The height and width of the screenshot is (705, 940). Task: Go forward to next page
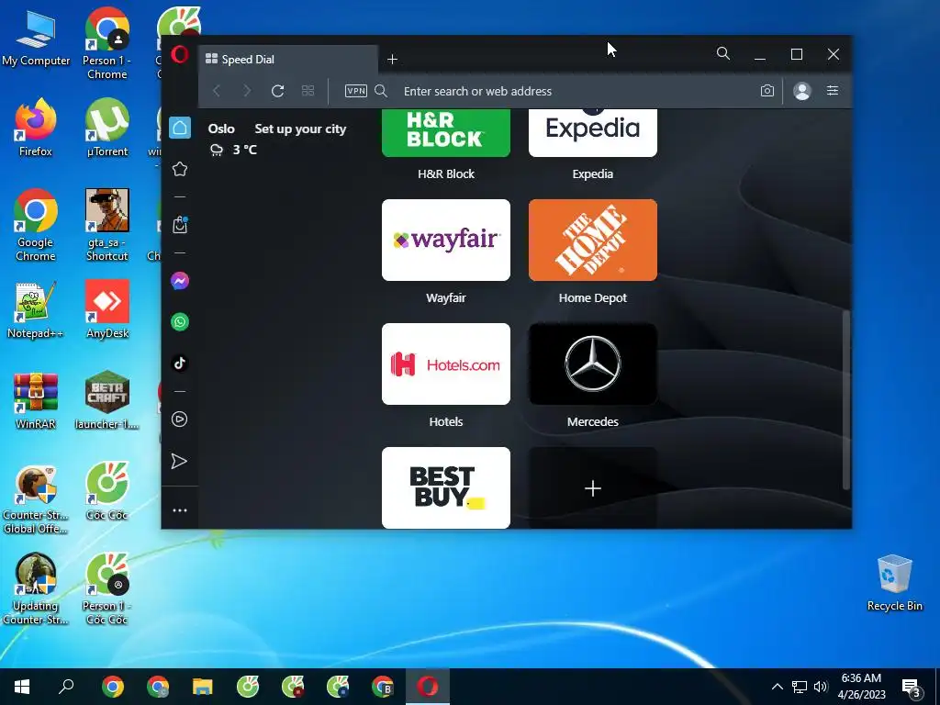click(x=247, y=91)
